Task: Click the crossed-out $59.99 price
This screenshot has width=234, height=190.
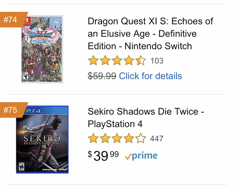Action: [x=102, y=76]
